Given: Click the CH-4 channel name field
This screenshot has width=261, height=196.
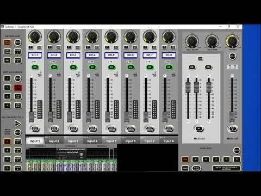Looking at the screenshot, I should (x=92, y=55).
